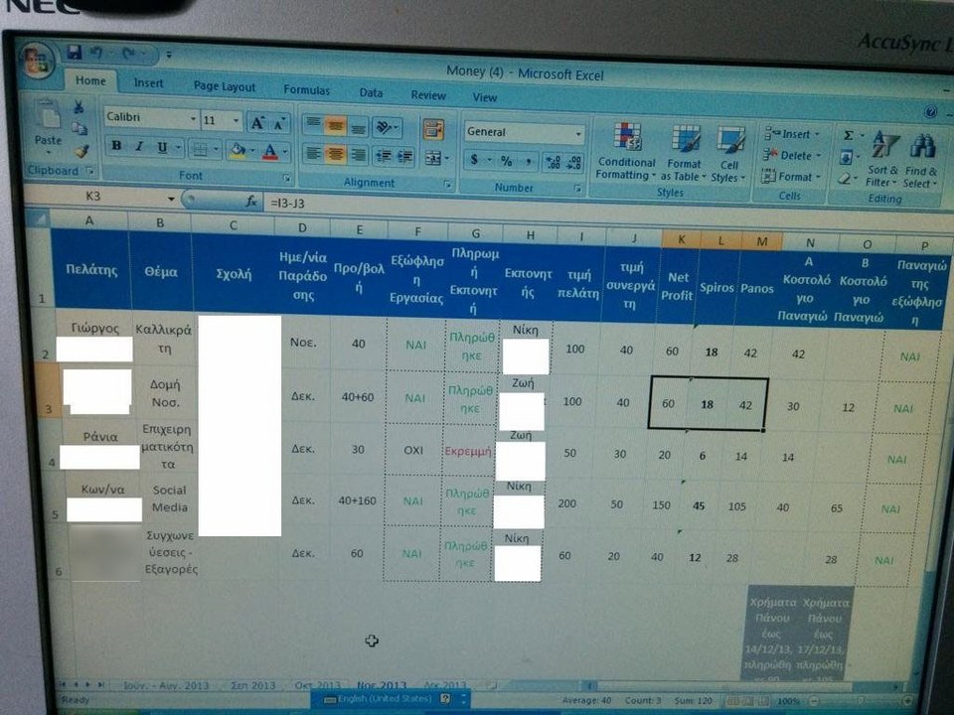The image size is (954, 715).
Task: Open the Name Box dropdown showing K3
Action: pyautogui.click(x=170, y=198)
